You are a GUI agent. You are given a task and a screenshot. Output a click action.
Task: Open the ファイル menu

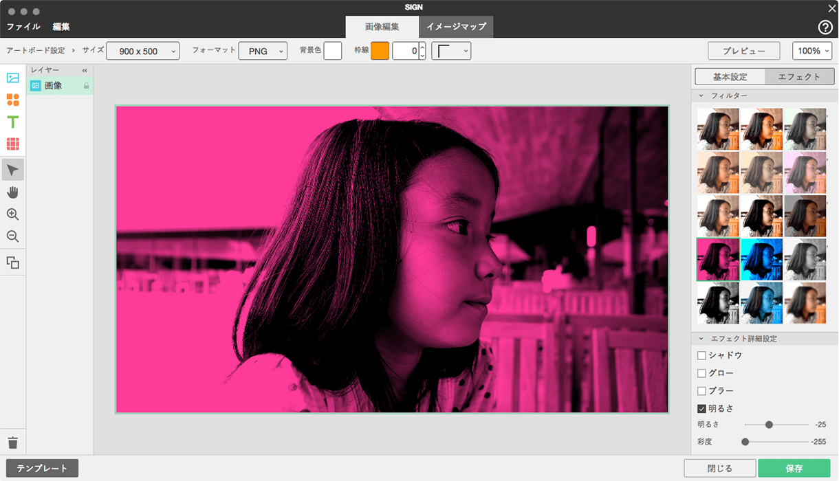[23, 27]
